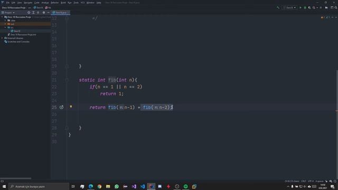Expand External Libraries node
Image resolution: width=338 pixels, height=190 pixels.
point(2,38)
